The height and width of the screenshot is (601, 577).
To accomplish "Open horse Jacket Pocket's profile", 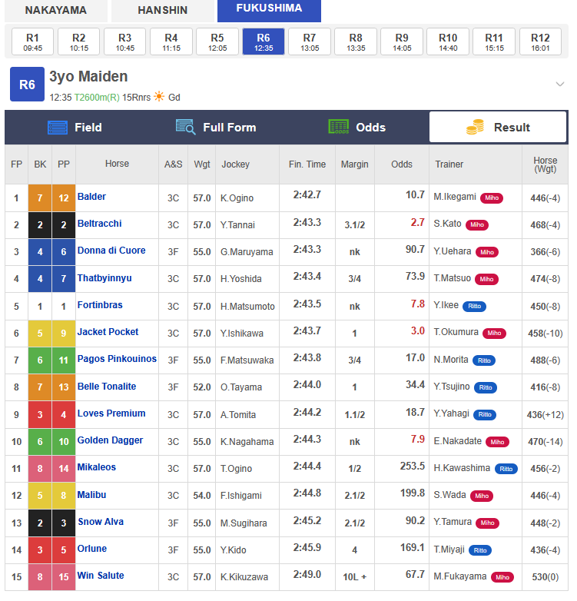I will tap(108, 331).
